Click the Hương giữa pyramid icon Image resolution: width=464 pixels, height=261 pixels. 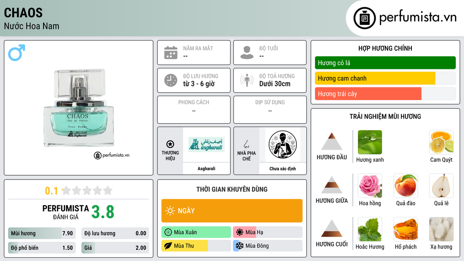(332, 185)
